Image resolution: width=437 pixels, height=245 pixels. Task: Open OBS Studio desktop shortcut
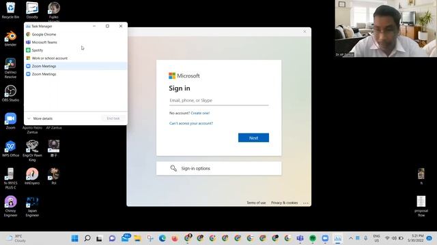click(10, 94)
